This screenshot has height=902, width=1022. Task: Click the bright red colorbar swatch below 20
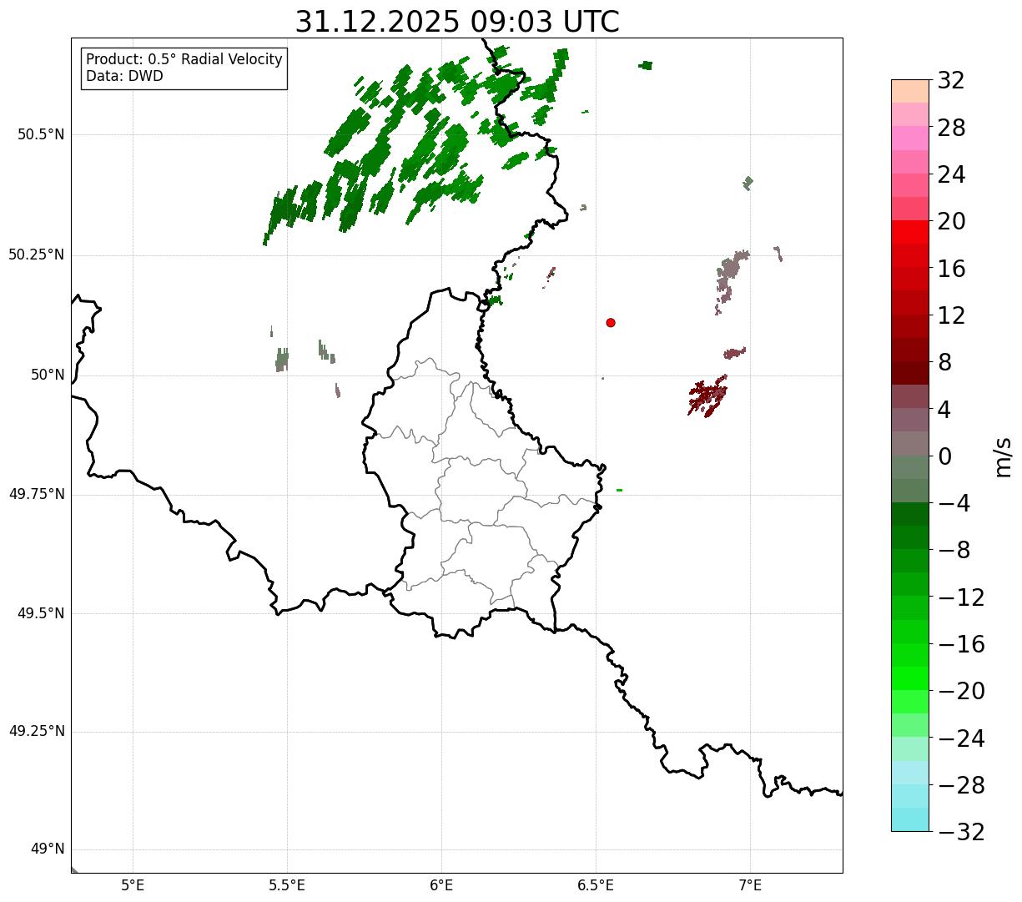click(x=910, y=232)
